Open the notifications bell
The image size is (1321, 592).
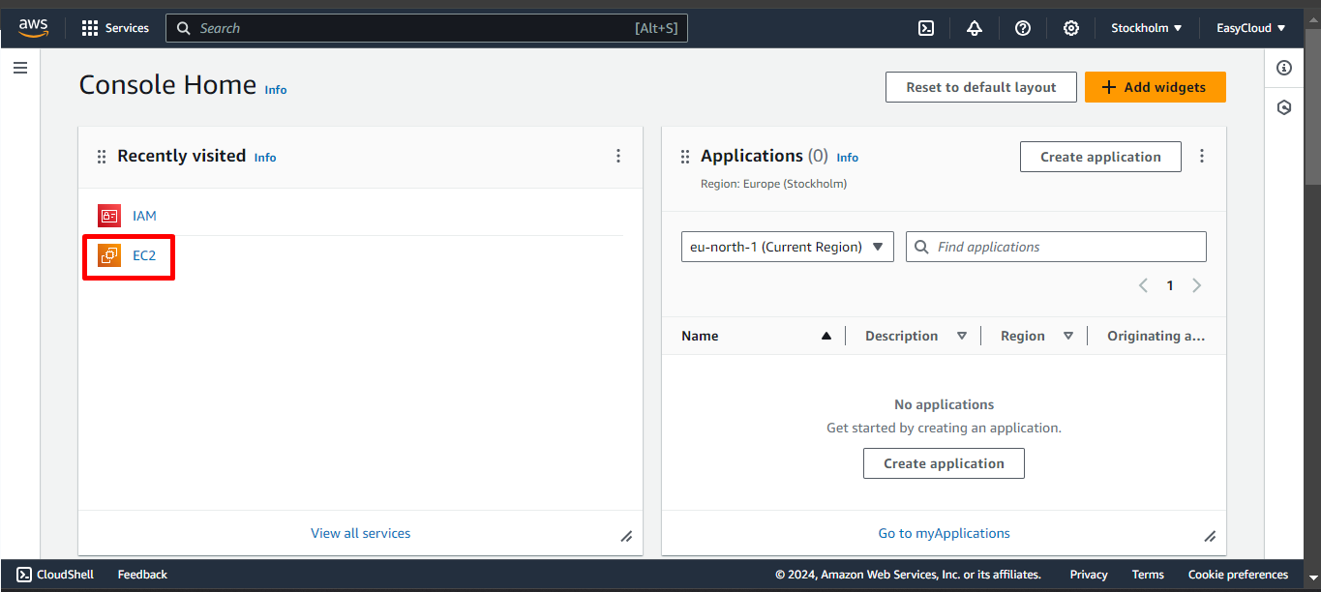click(975, 28)
